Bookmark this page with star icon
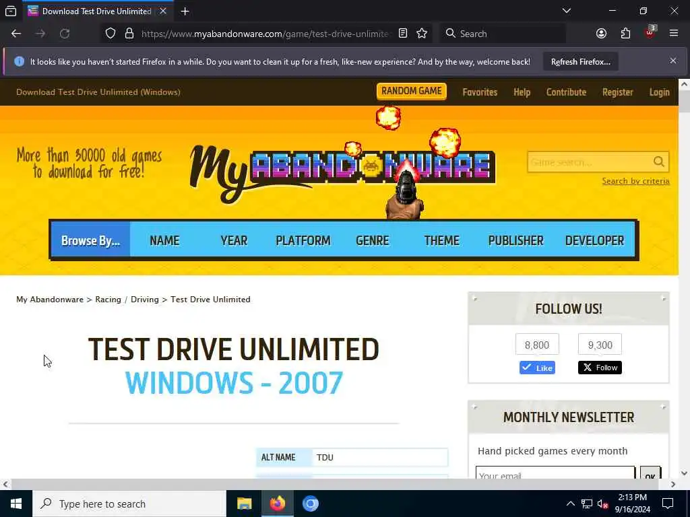 tap(422, 34)
